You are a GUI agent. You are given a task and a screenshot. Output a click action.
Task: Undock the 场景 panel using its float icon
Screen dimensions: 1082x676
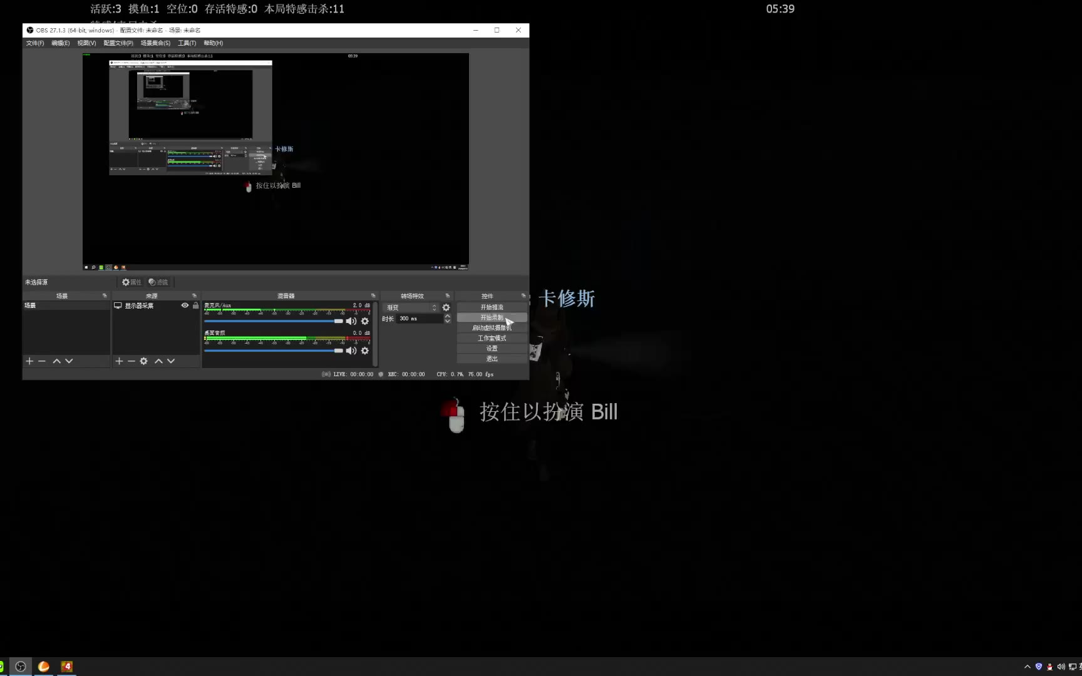(105, 295)
